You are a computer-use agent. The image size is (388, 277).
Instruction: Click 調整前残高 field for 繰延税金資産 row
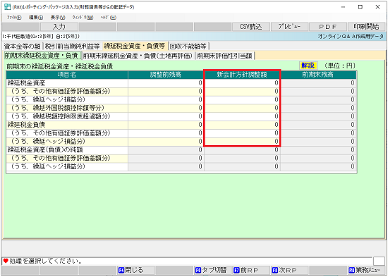point(166,83)
